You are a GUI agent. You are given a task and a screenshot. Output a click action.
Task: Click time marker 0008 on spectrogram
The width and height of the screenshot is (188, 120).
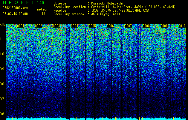click(x=146, y=26)
